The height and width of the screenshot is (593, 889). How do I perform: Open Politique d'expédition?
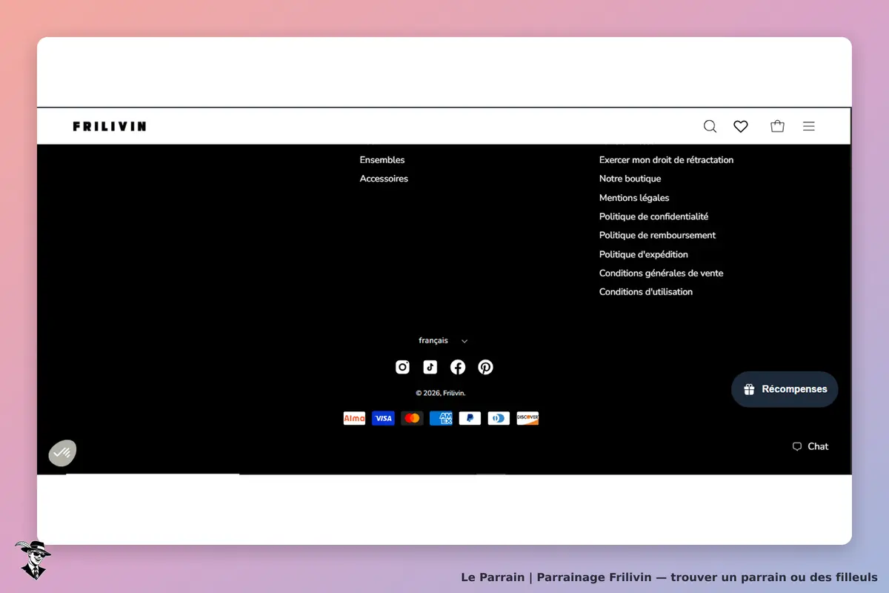[x=643, y=254]
